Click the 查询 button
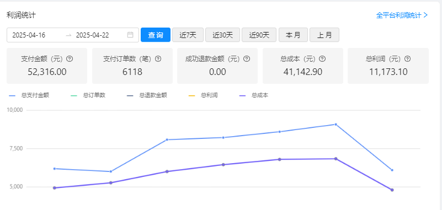This screenshot has height=210, width=442. (x=156, y=35)
